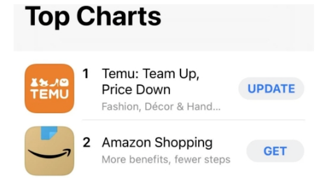Click the Top Charts heading
333x178 pixels.
[x=93, y=16]
